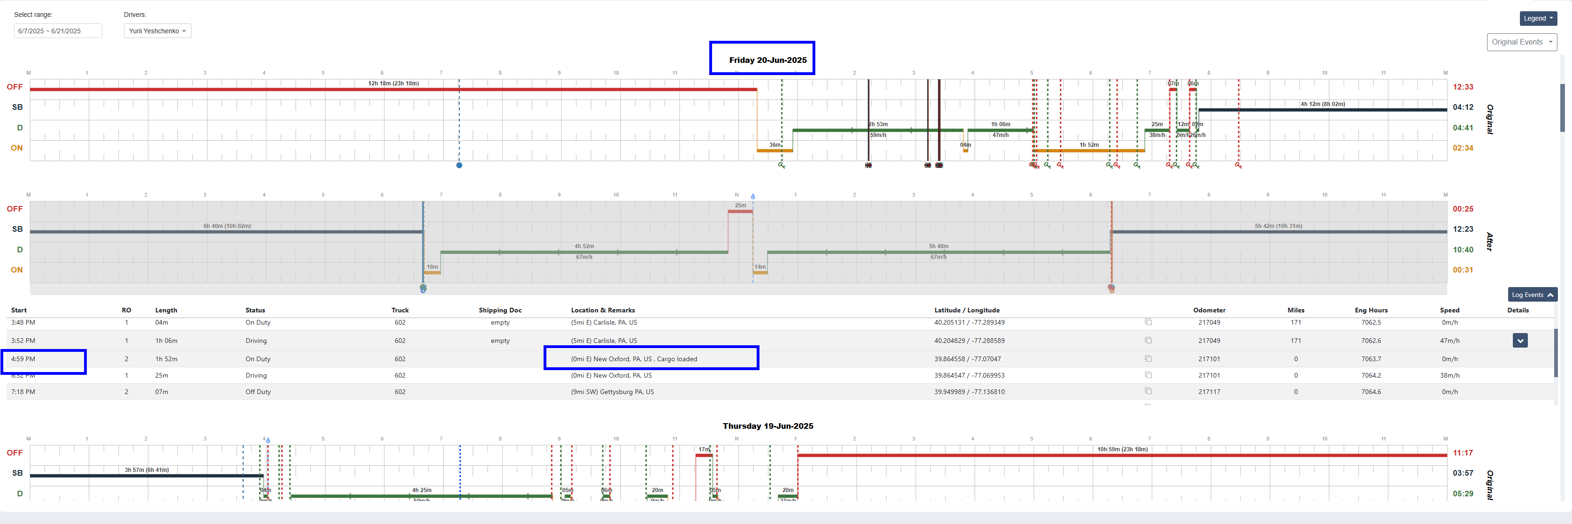Click the date range input field
This screenshot has height=524, width=1572.
coord(58,31)
